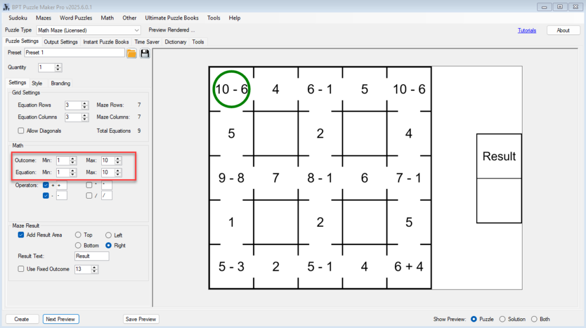Click the Result Text input field
Image resolution: width=586 pixels, height=328 pixels.
coord(92,256)
